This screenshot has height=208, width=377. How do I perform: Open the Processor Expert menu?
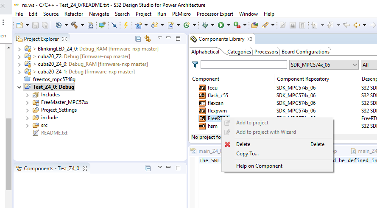[215, 14]
